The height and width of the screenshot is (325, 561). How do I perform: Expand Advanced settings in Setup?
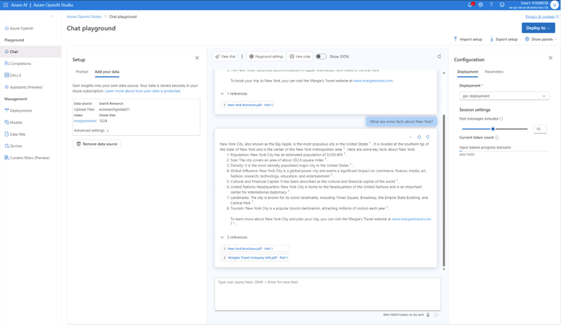pos(91,131)
